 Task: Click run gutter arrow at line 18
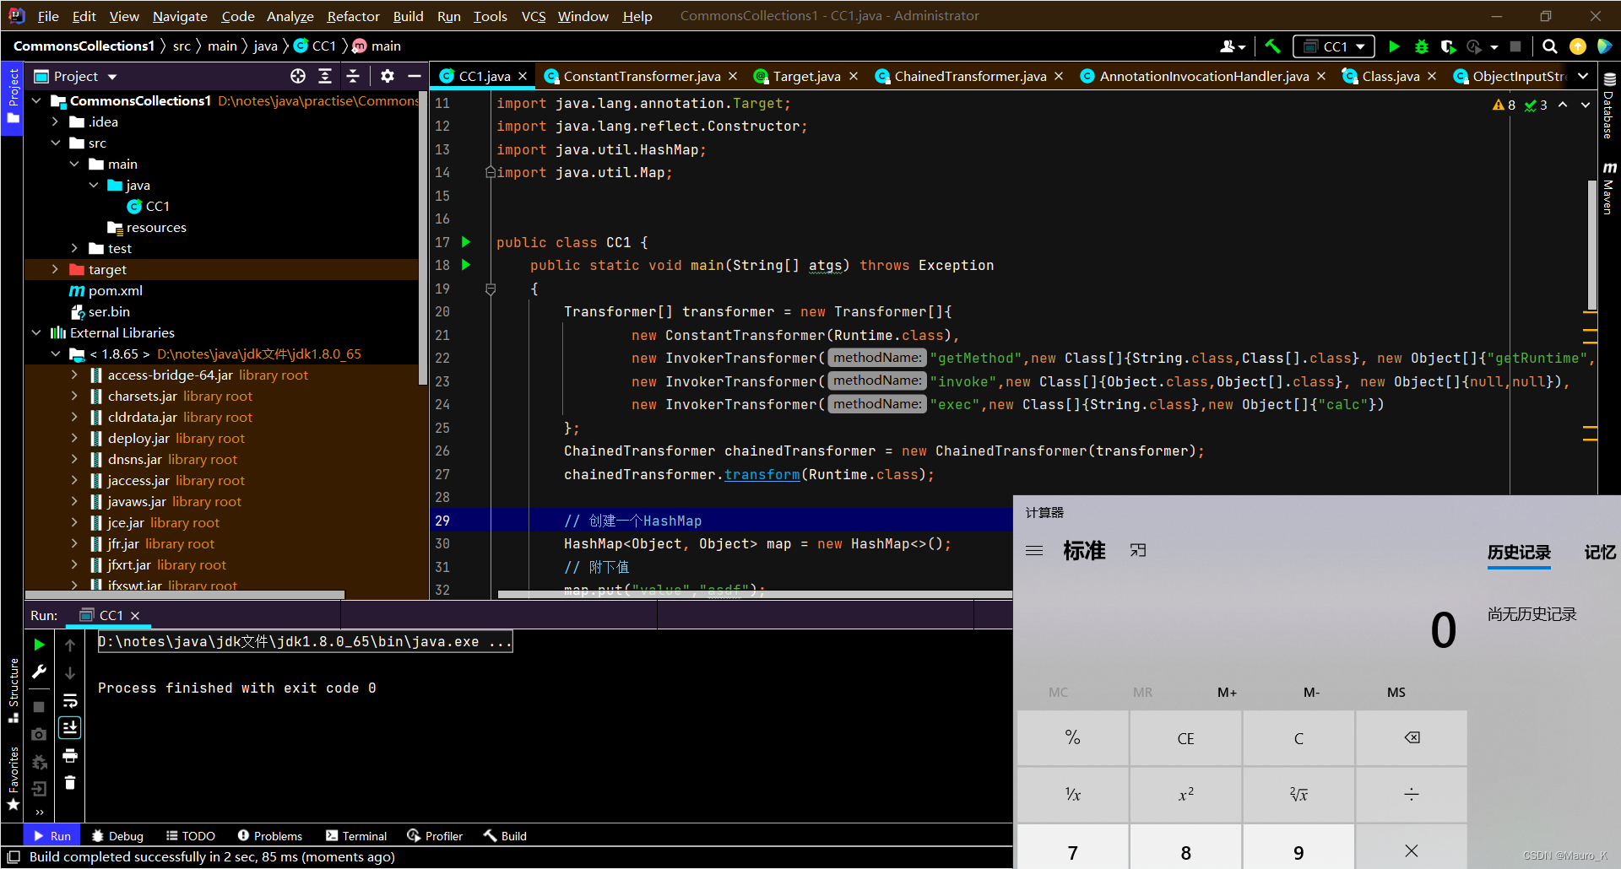pyautogui.click(x=466, y=265)
